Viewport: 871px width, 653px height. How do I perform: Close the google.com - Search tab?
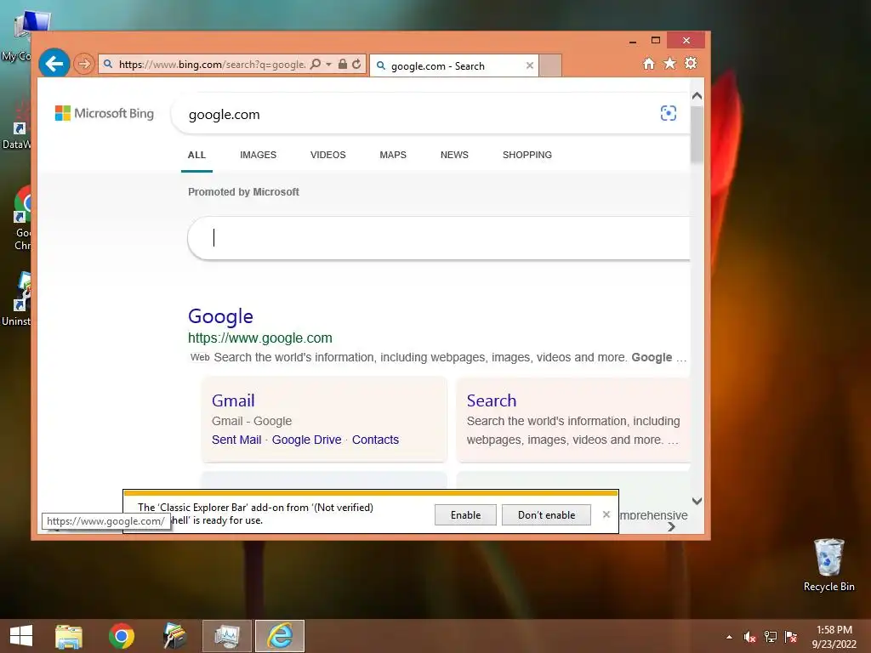529,65
